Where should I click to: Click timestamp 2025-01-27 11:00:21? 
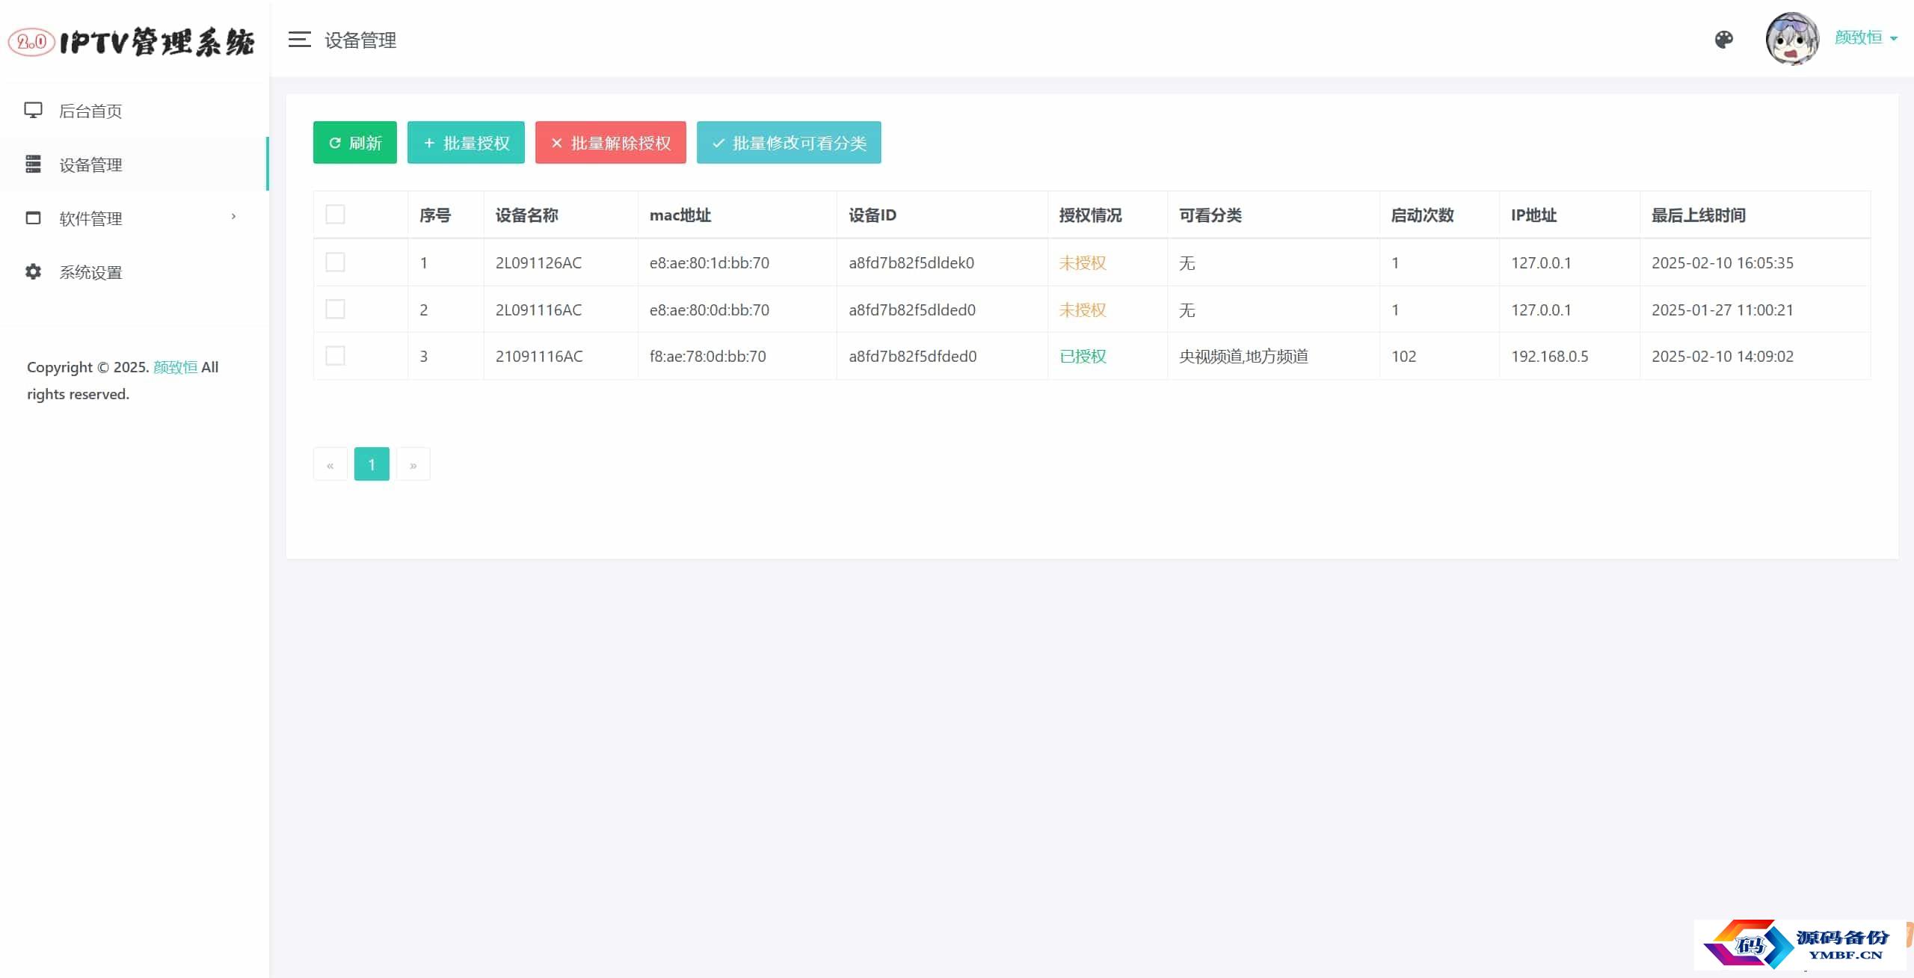click(x=1723, y=310)
